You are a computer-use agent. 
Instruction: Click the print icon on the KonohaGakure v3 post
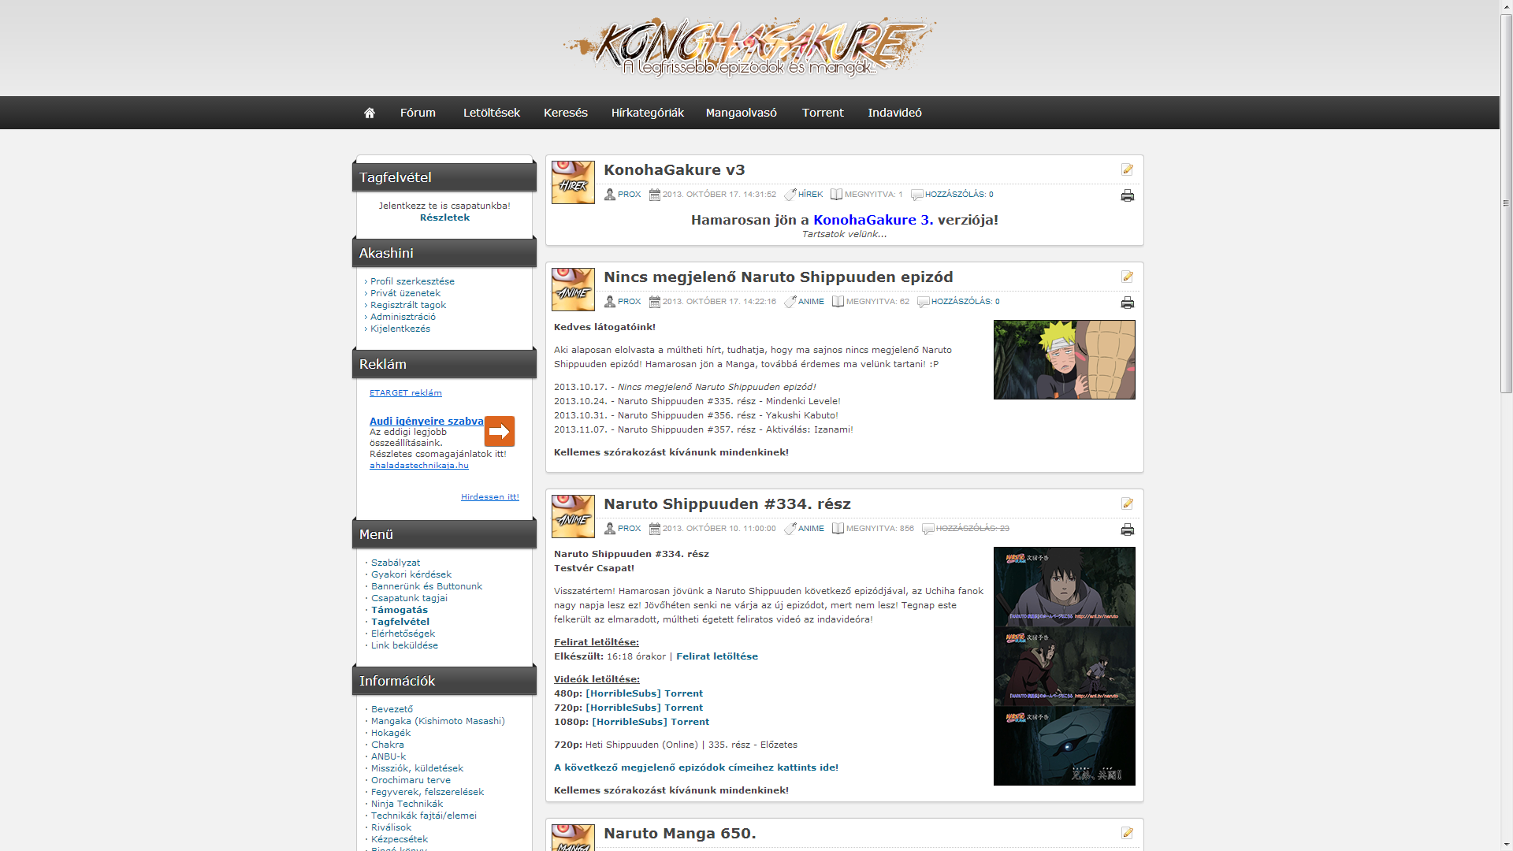point(1127,195)
